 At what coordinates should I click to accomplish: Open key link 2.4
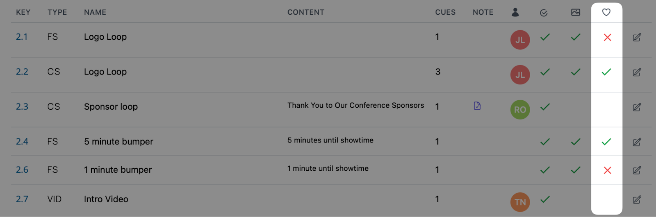22,142
